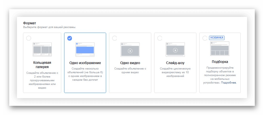Click the single video preview icon
264x115 pixels.
click(130, 49)
